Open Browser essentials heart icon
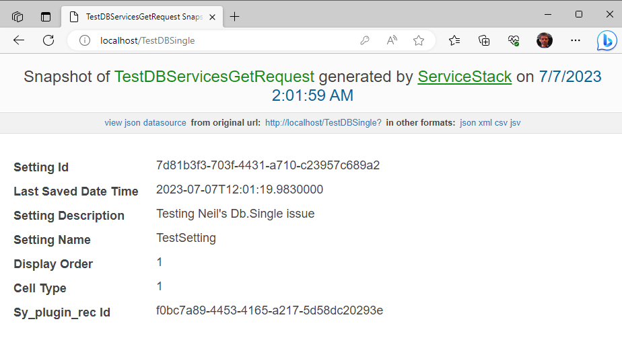The height and width of the screenshot is (340, 622). 514,40
